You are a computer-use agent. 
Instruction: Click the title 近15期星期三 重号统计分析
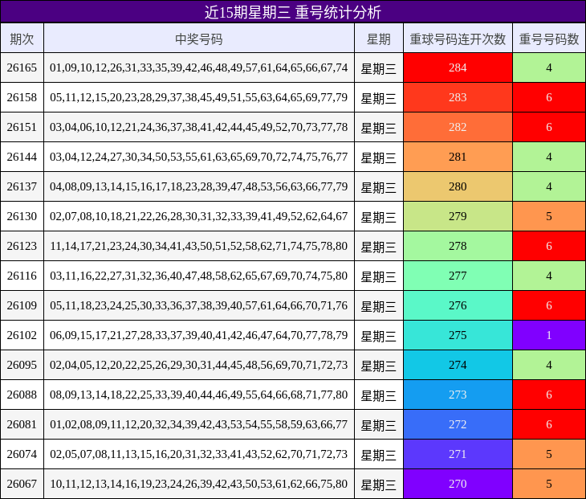click(x=293, y=12)
